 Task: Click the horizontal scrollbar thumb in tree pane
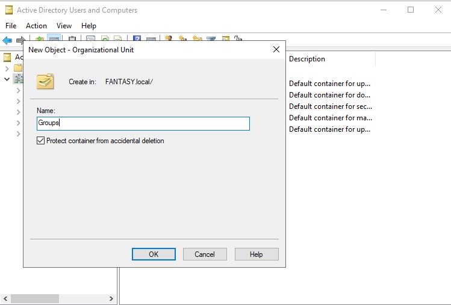35,298
